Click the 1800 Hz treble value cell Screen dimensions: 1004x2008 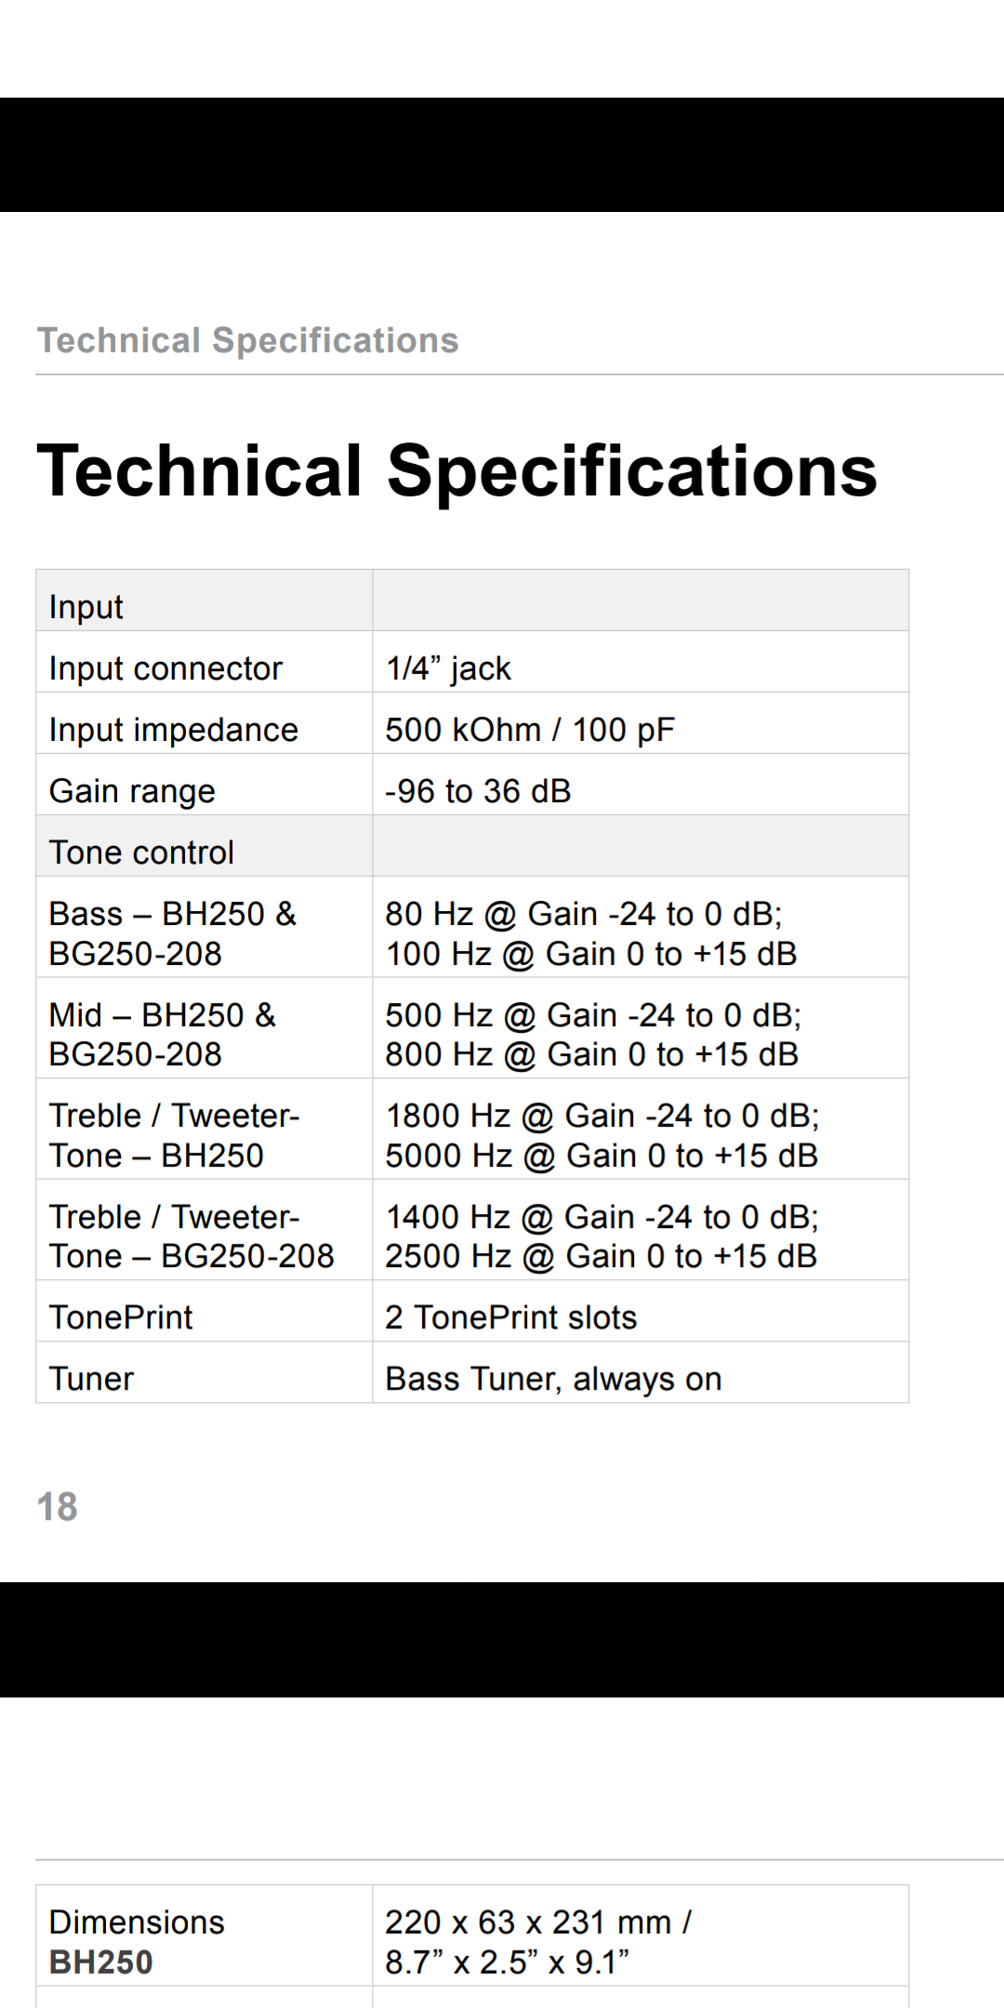click(641, 1129)
